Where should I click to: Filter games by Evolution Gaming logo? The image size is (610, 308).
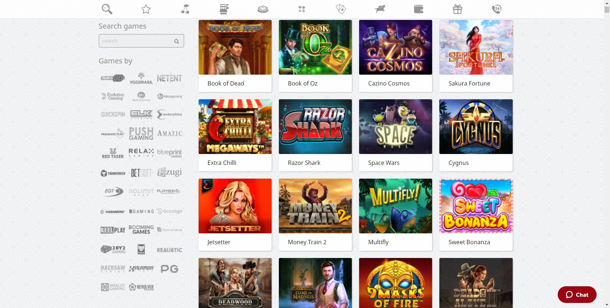click(x=113, y=96)
